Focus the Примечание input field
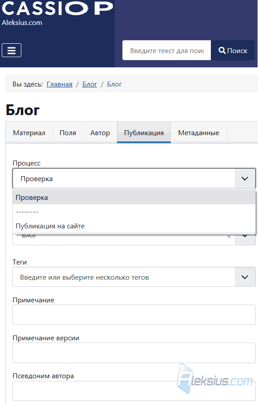 coord(134,314)
